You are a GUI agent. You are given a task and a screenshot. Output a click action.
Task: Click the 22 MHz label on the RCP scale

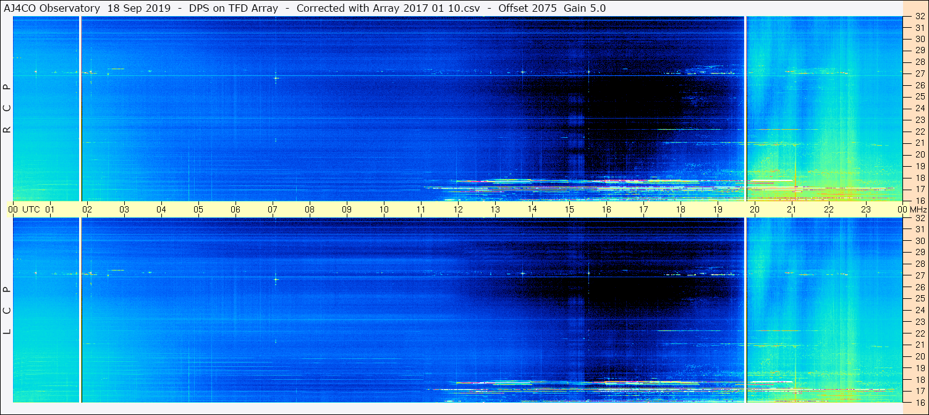pos(919,132)
